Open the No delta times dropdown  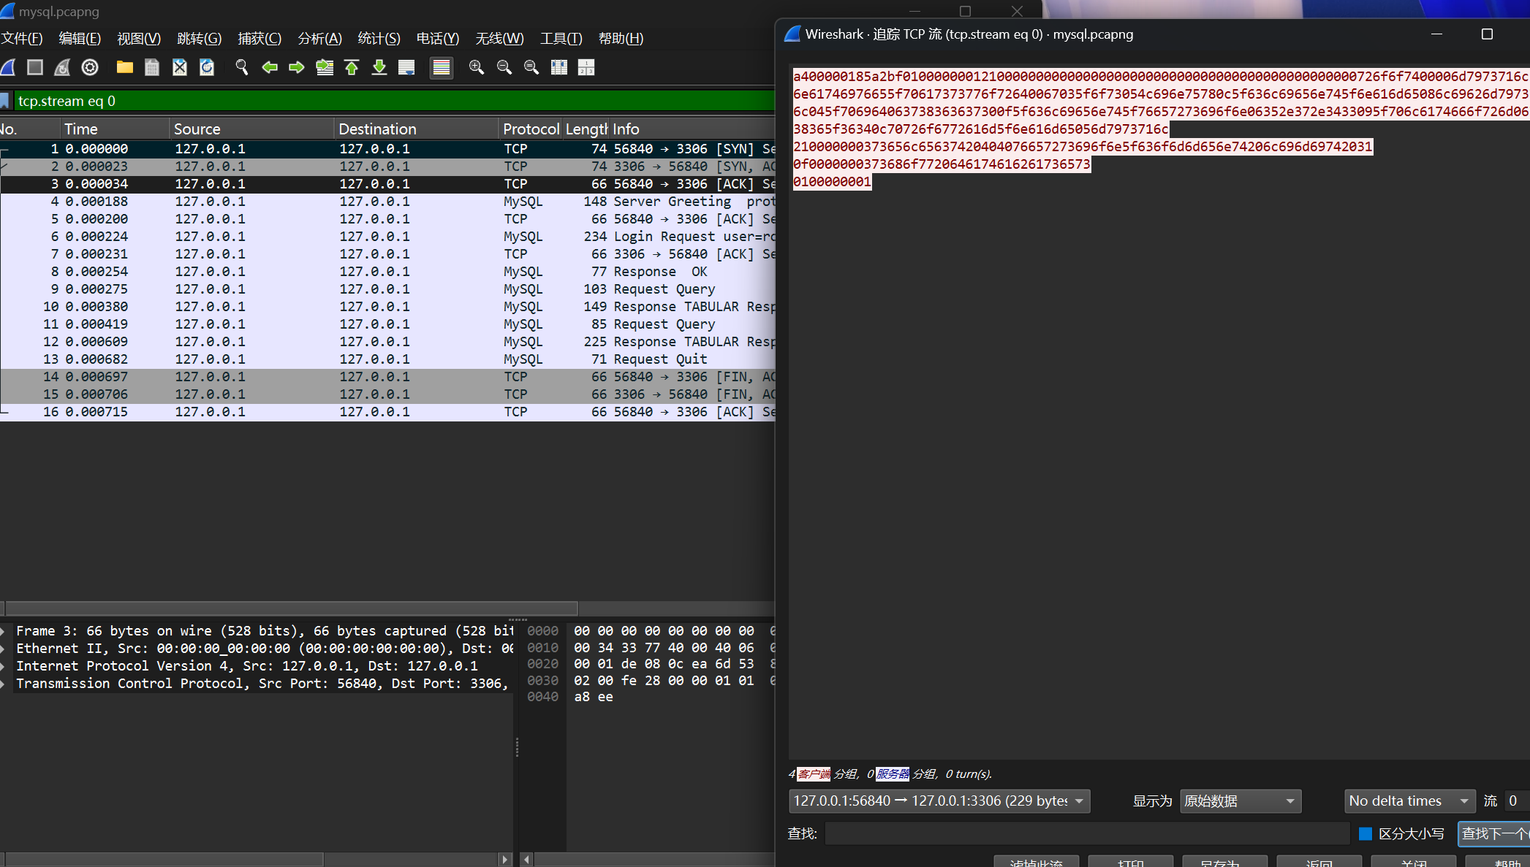click(x=1409, y=801)
